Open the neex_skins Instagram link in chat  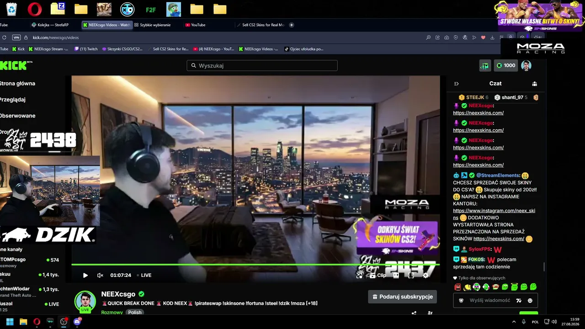pos(494,214)
